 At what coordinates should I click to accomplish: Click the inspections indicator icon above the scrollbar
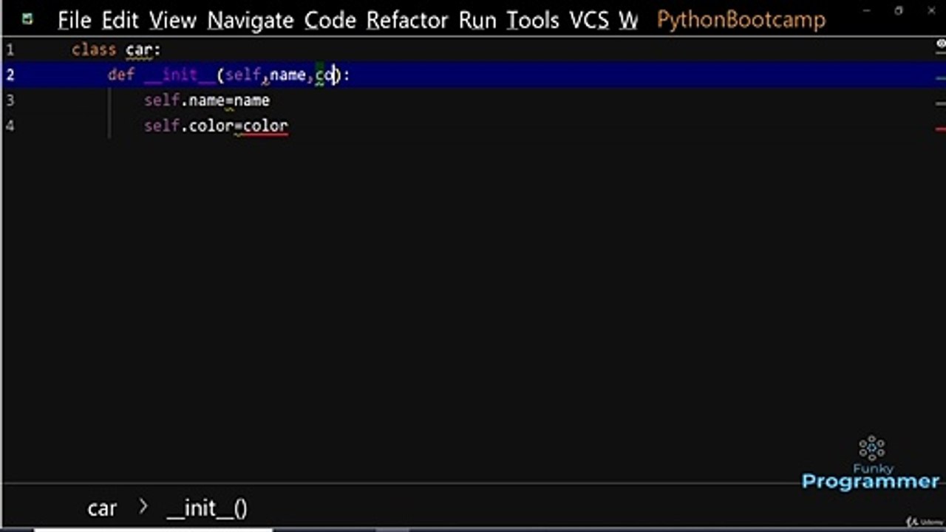pos(941,44)
